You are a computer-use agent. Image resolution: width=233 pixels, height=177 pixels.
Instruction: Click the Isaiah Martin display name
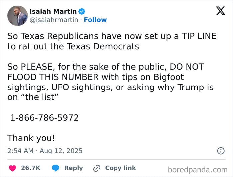coord(53,12)
